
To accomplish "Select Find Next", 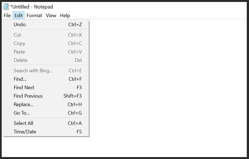I will point(24,87).
